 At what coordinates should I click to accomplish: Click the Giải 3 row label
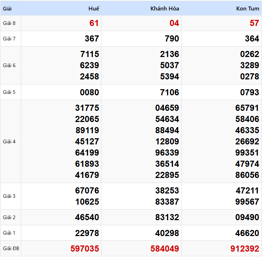(x=9, y=196)
